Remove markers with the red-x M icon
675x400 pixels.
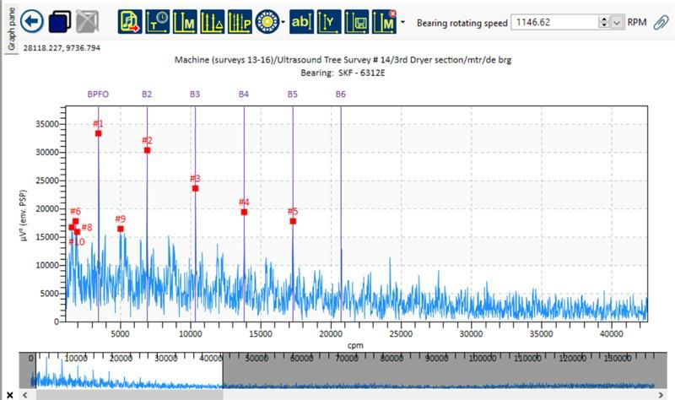[x=384, y=22]
